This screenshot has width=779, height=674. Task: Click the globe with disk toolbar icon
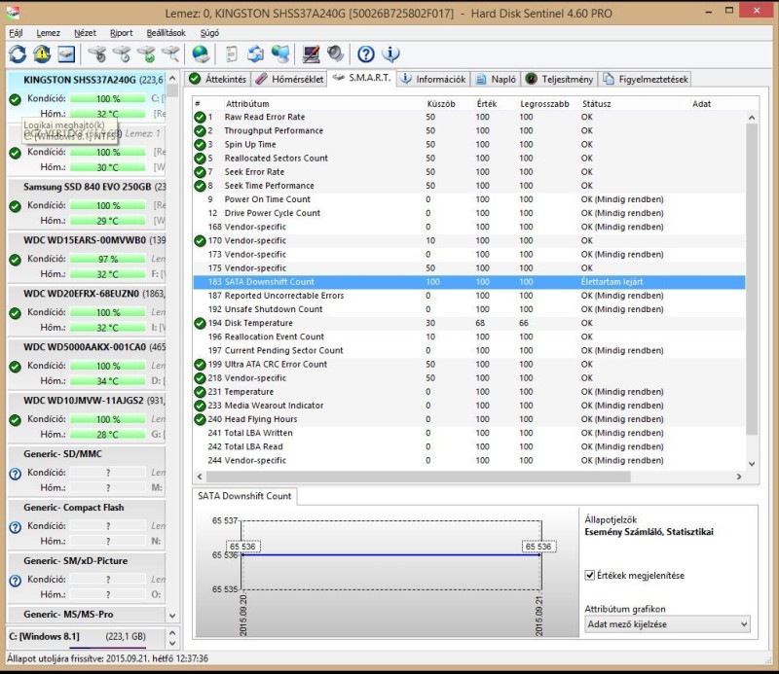201,54
